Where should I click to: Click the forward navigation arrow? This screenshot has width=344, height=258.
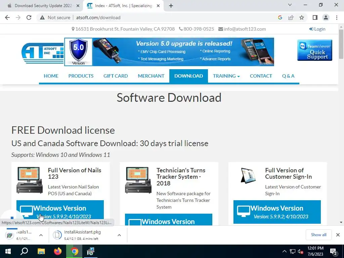(18, 17)
